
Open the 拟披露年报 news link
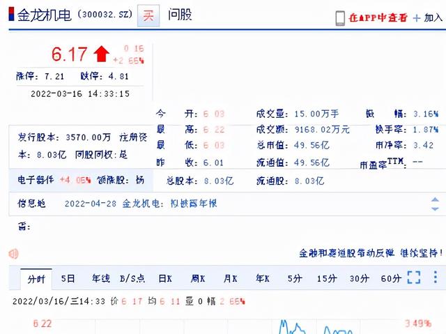pos(194,204)
